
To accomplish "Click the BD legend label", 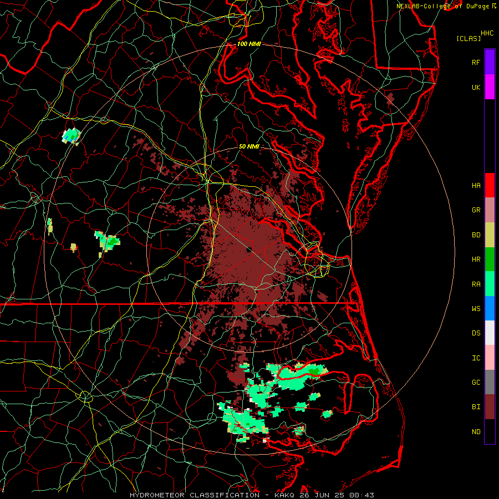I will point(476,235).
